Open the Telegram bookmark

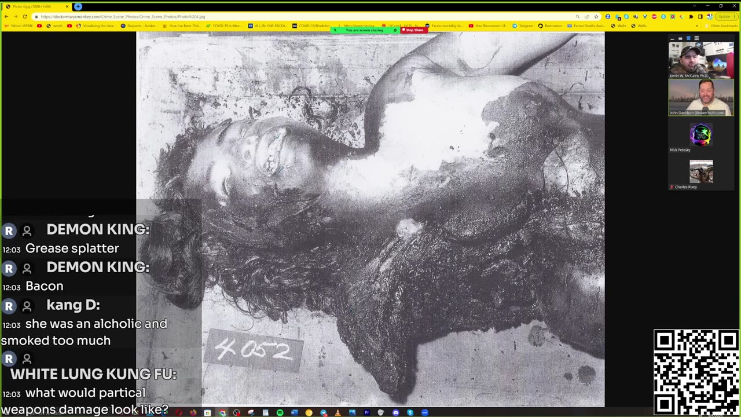[x=523, y=26]
